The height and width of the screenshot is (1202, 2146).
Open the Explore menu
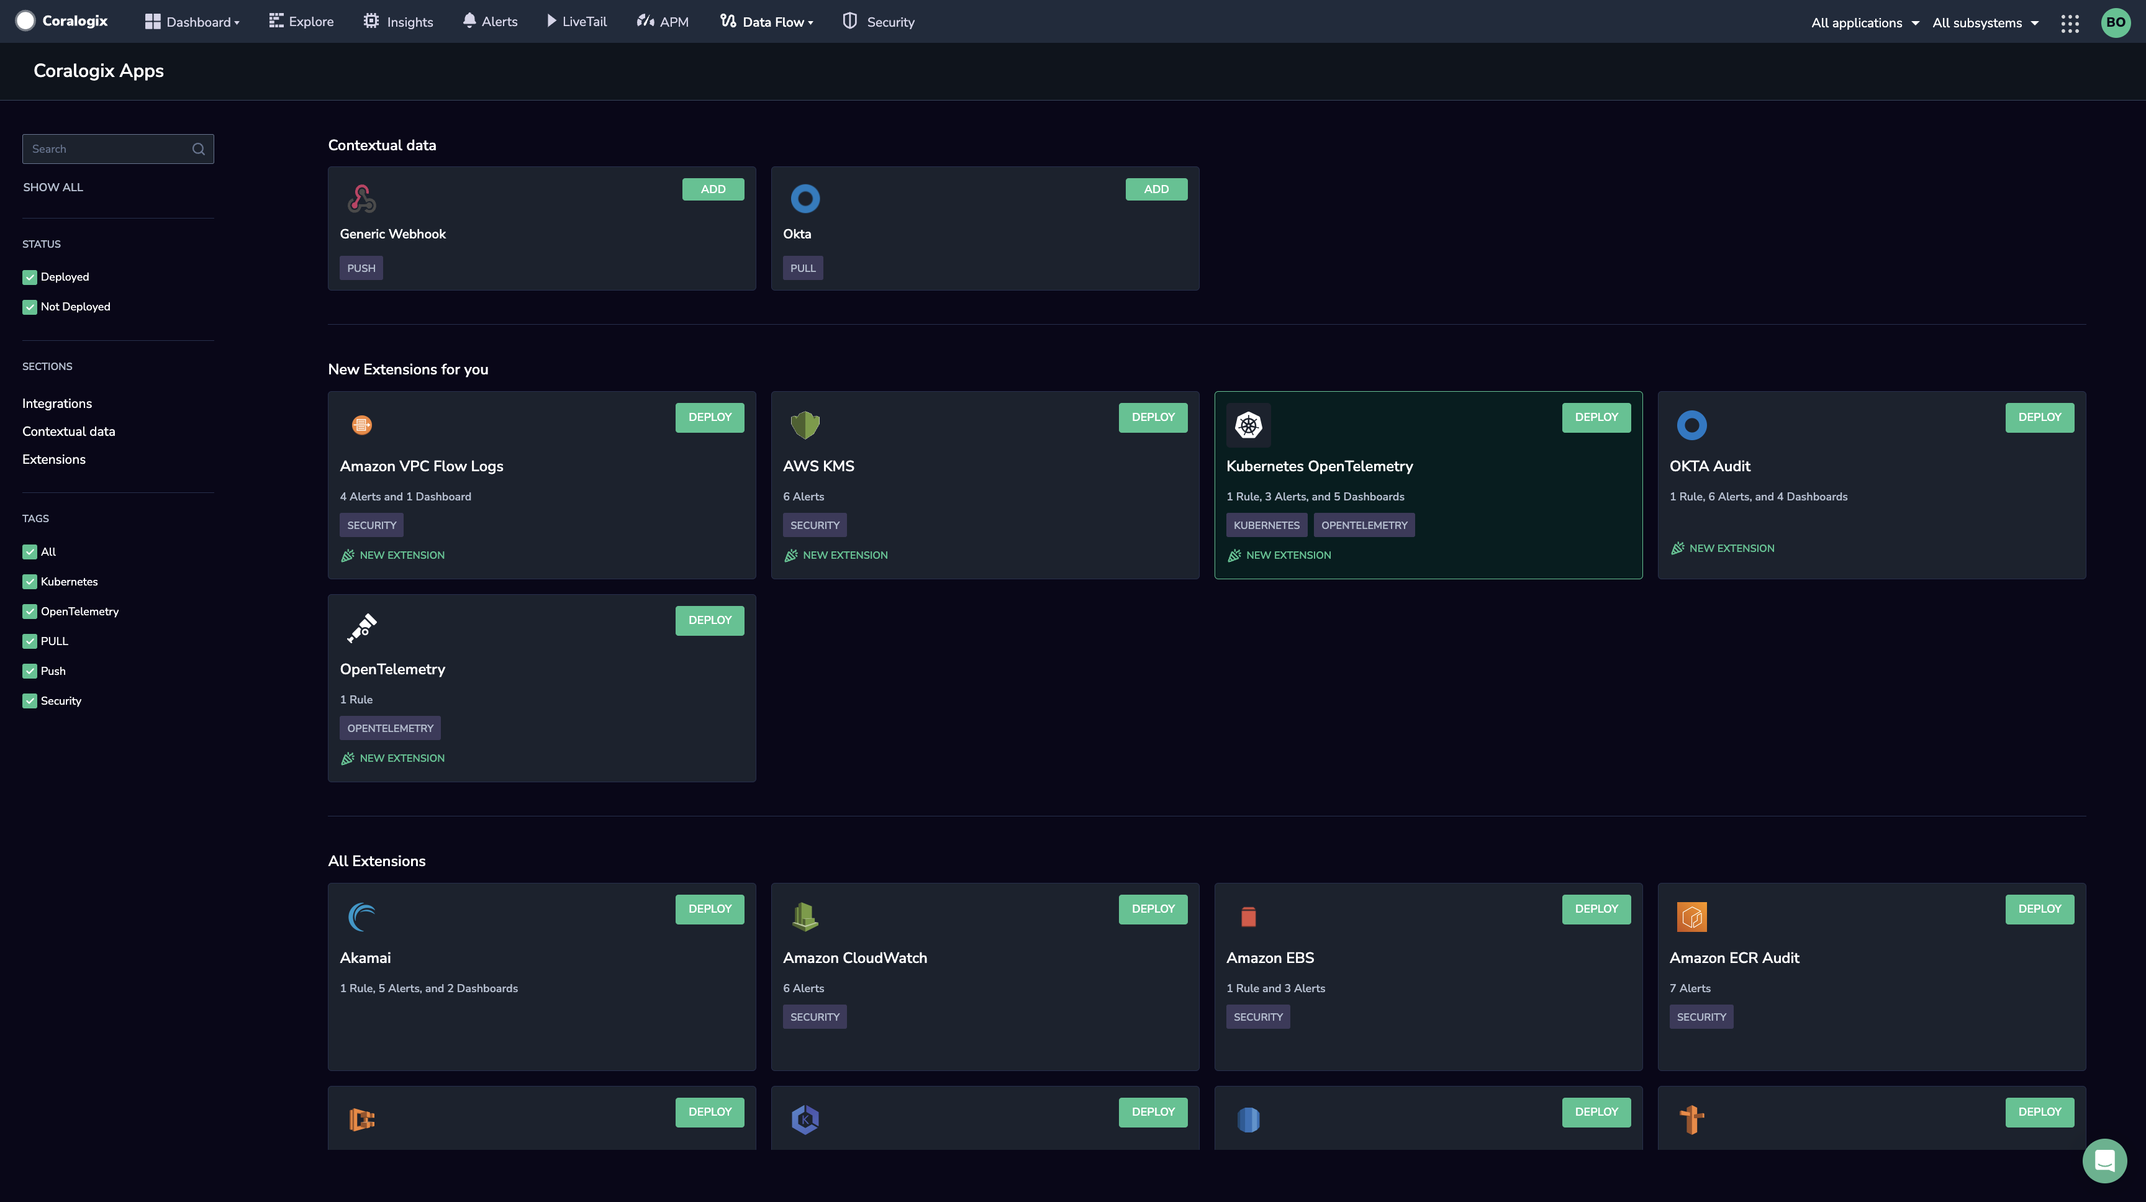[x=302, y=22]
